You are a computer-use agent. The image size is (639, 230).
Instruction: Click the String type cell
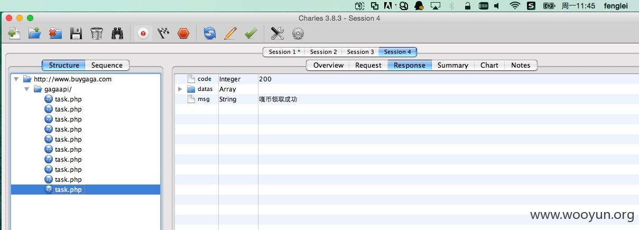point(228,99)
